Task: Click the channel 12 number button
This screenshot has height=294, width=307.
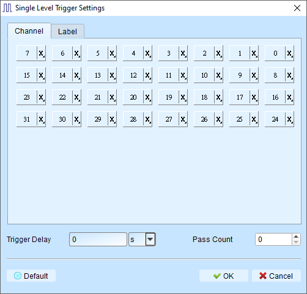Action: (133, 75)
